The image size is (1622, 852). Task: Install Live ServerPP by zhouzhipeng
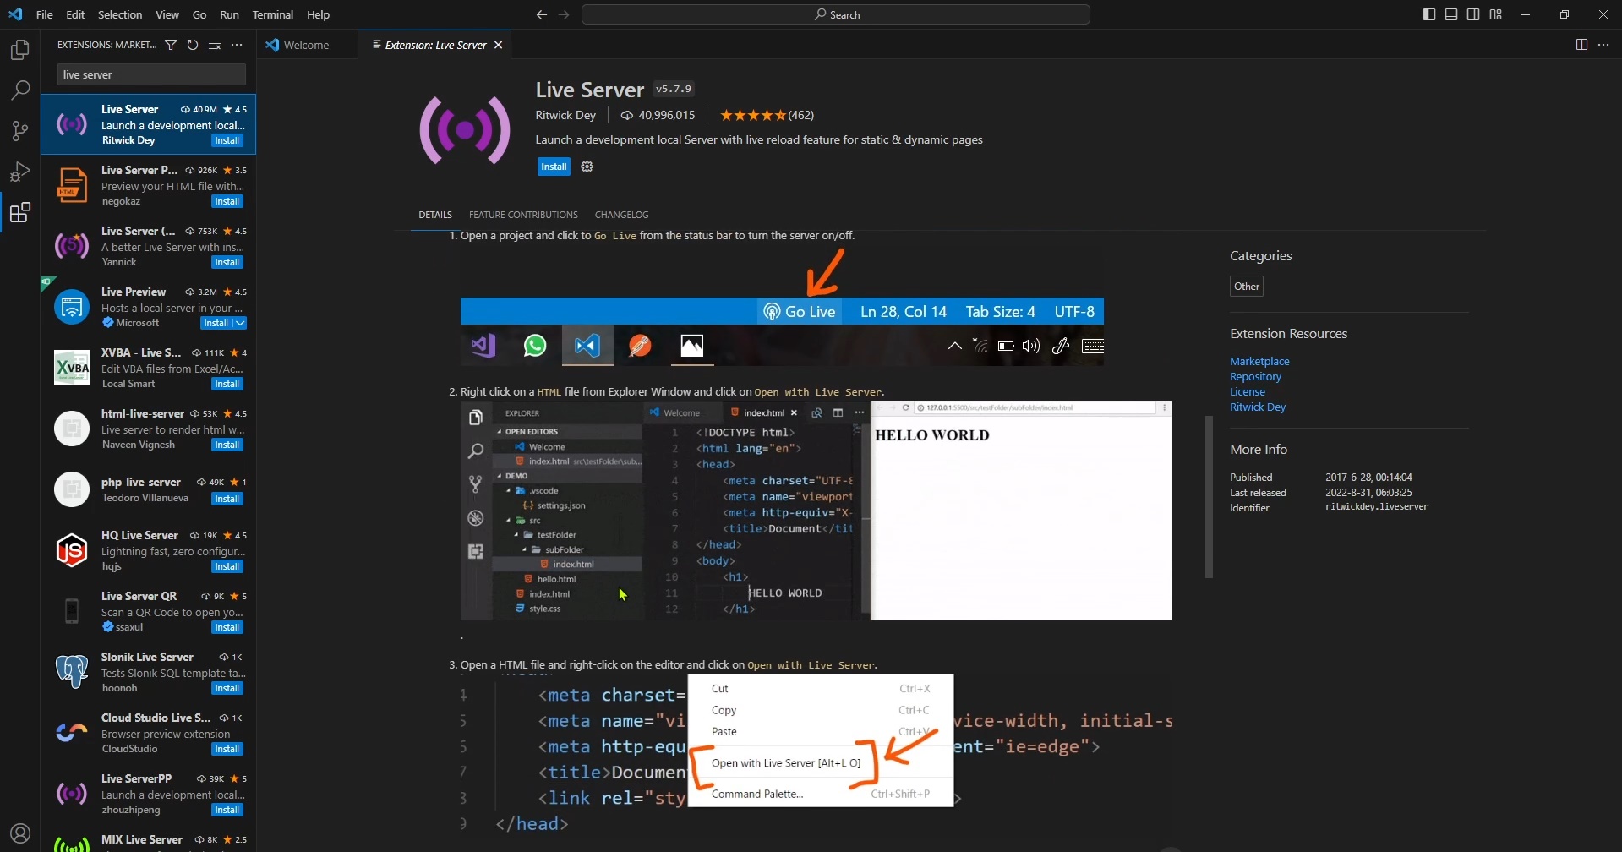227,810
